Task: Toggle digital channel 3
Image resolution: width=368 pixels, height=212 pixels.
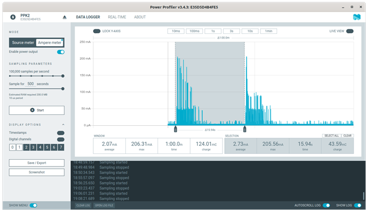Action: 33,147
